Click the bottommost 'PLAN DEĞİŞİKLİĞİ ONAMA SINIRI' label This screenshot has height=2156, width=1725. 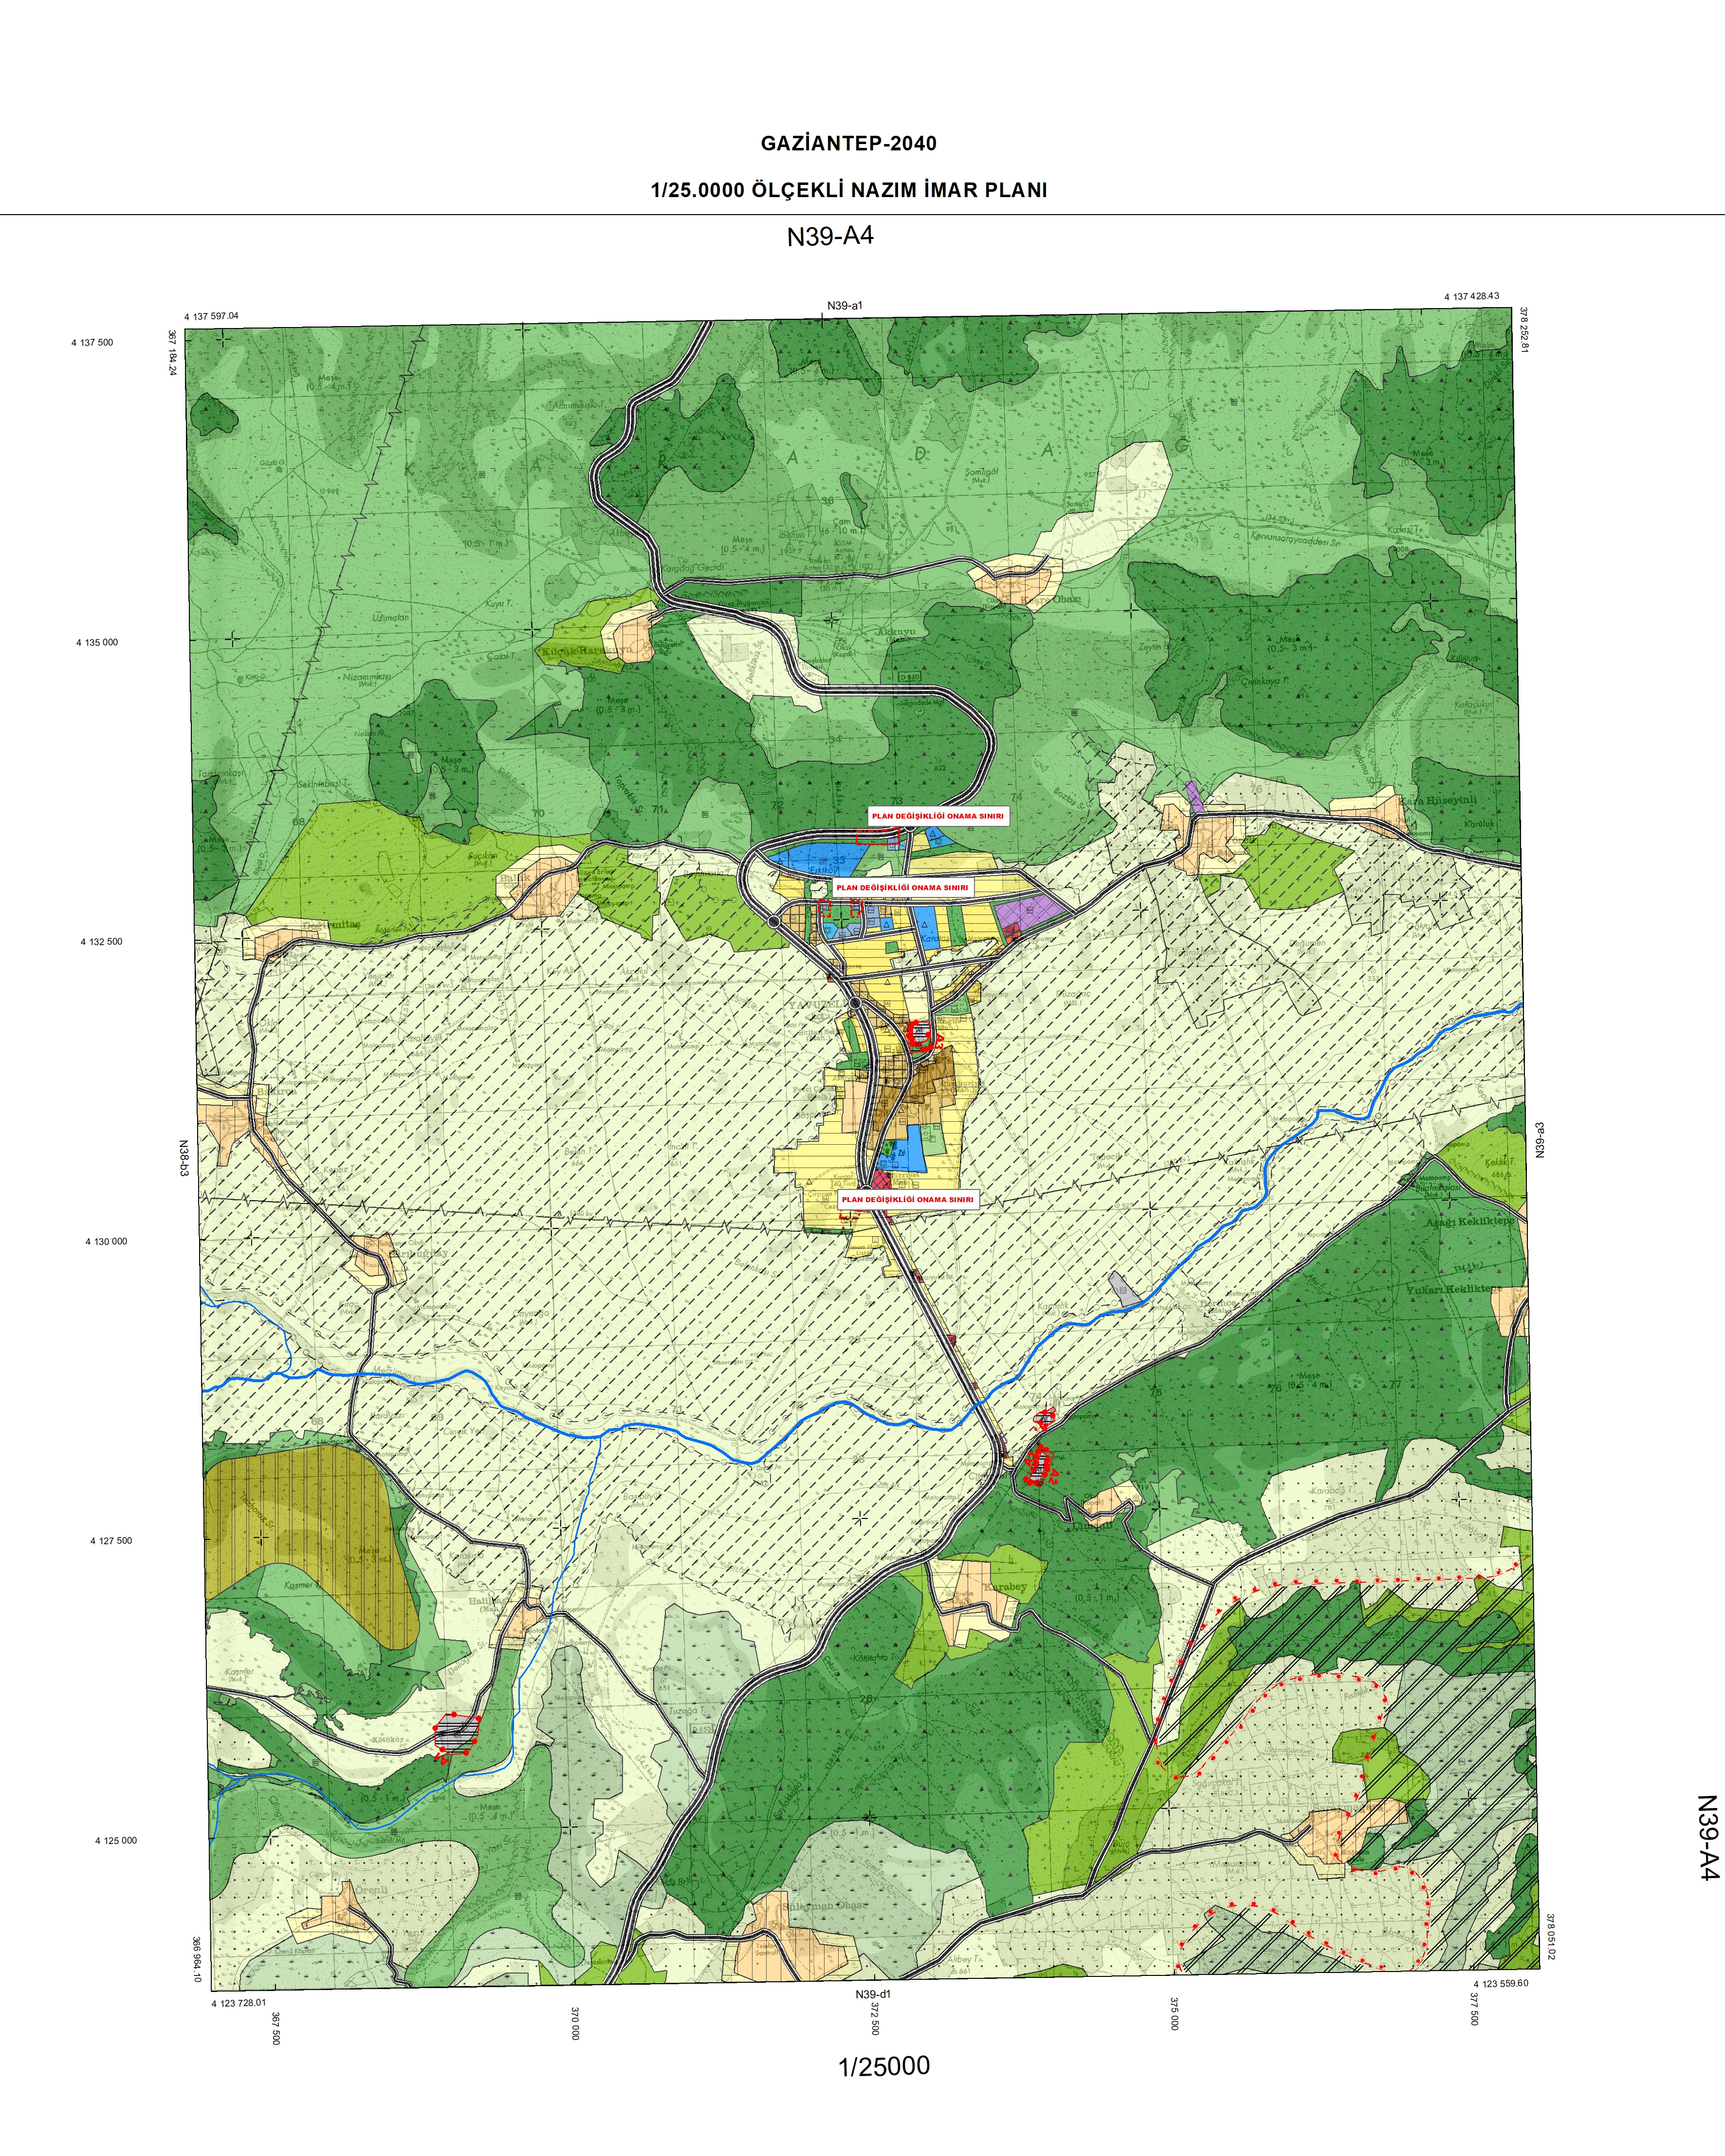[x=907, y=1199]
